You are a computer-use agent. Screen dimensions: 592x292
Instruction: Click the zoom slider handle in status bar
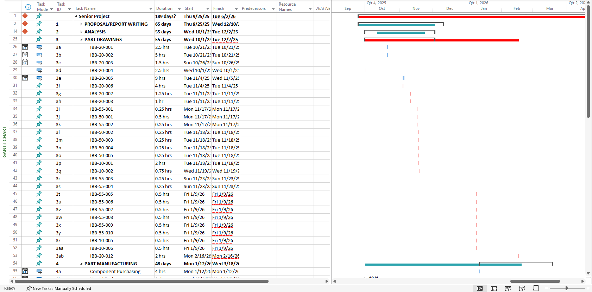pyautogui.click(x=566, y=288)
